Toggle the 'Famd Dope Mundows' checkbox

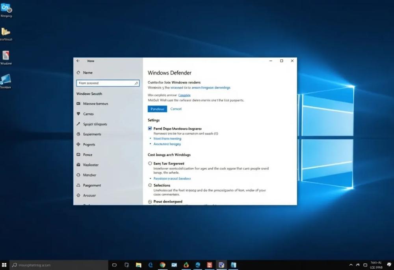tap(150, 128)
